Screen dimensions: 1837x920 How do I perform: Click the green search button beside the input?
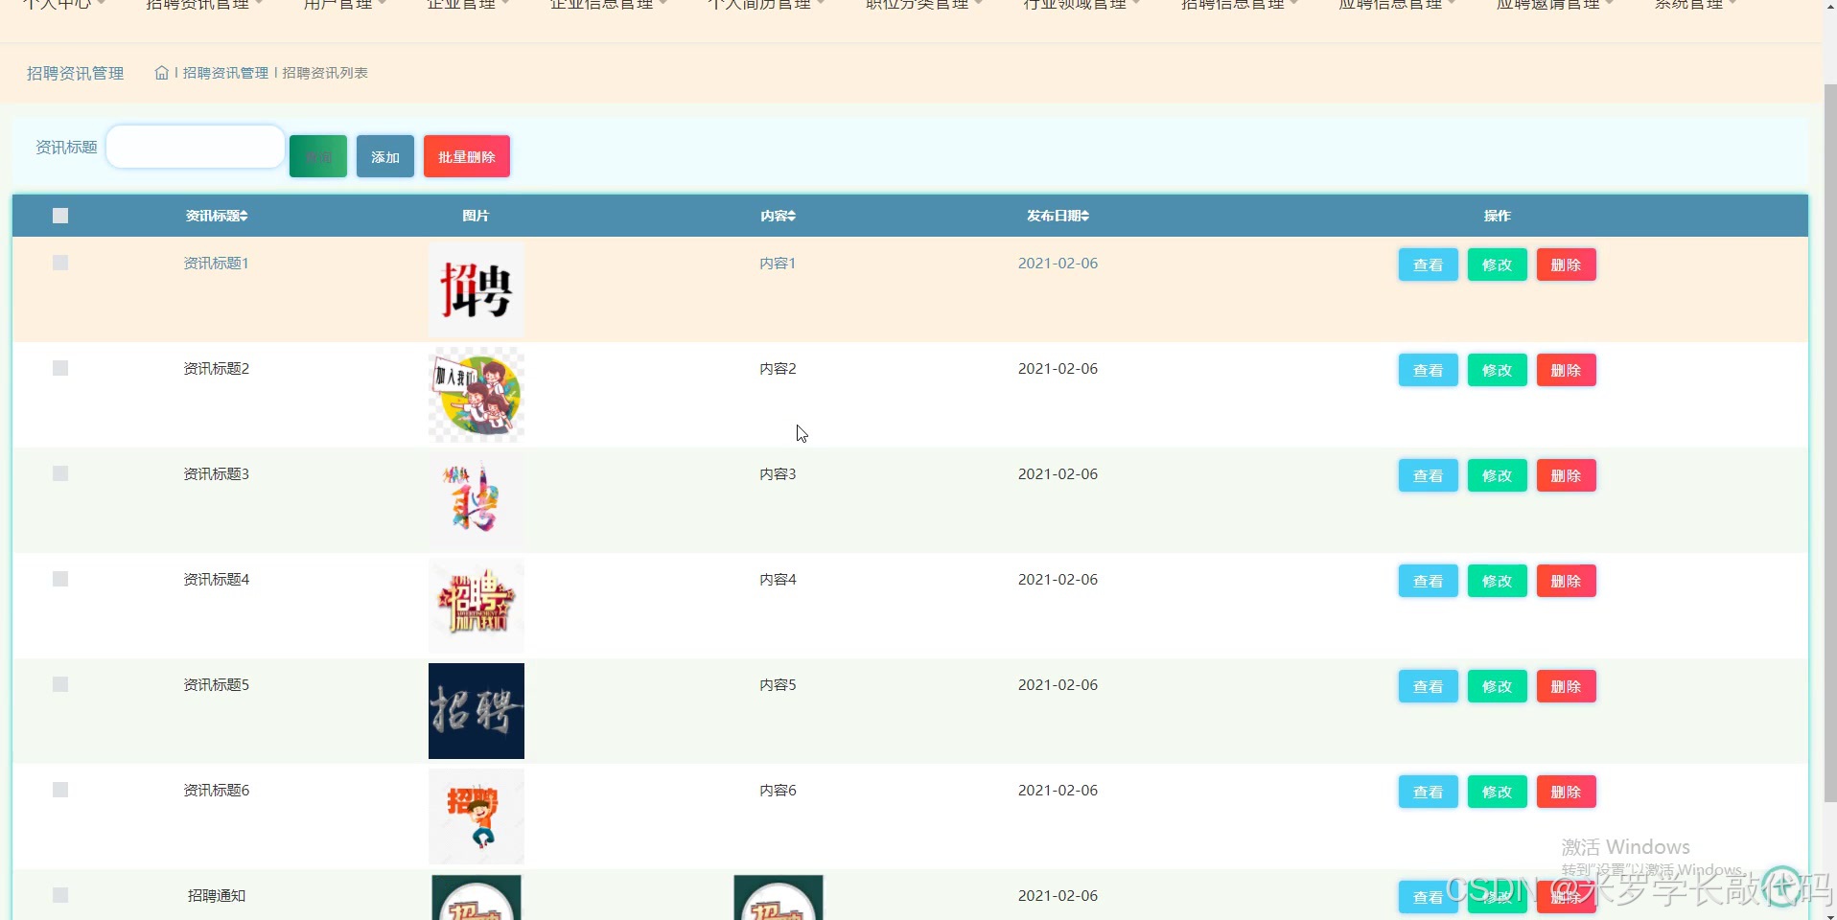coord(318,156)
